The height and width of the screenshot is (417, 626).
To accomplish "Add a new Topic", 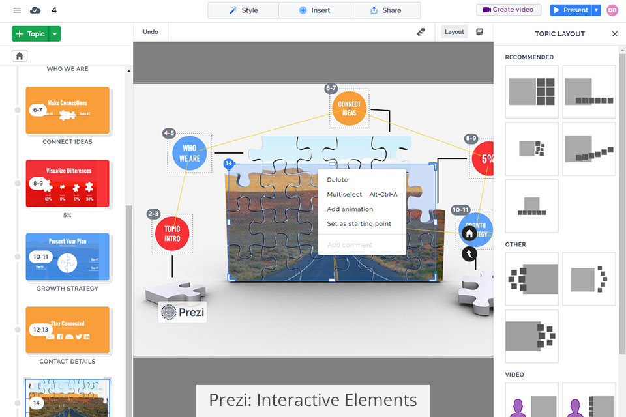I will (31, 34).
